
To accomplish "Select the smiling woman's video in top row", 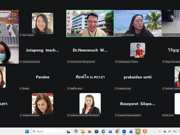I will (x=42, y=23).
